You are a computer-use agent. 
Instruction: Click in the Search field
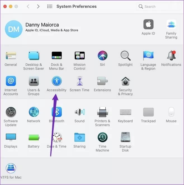tap(159, 6)
